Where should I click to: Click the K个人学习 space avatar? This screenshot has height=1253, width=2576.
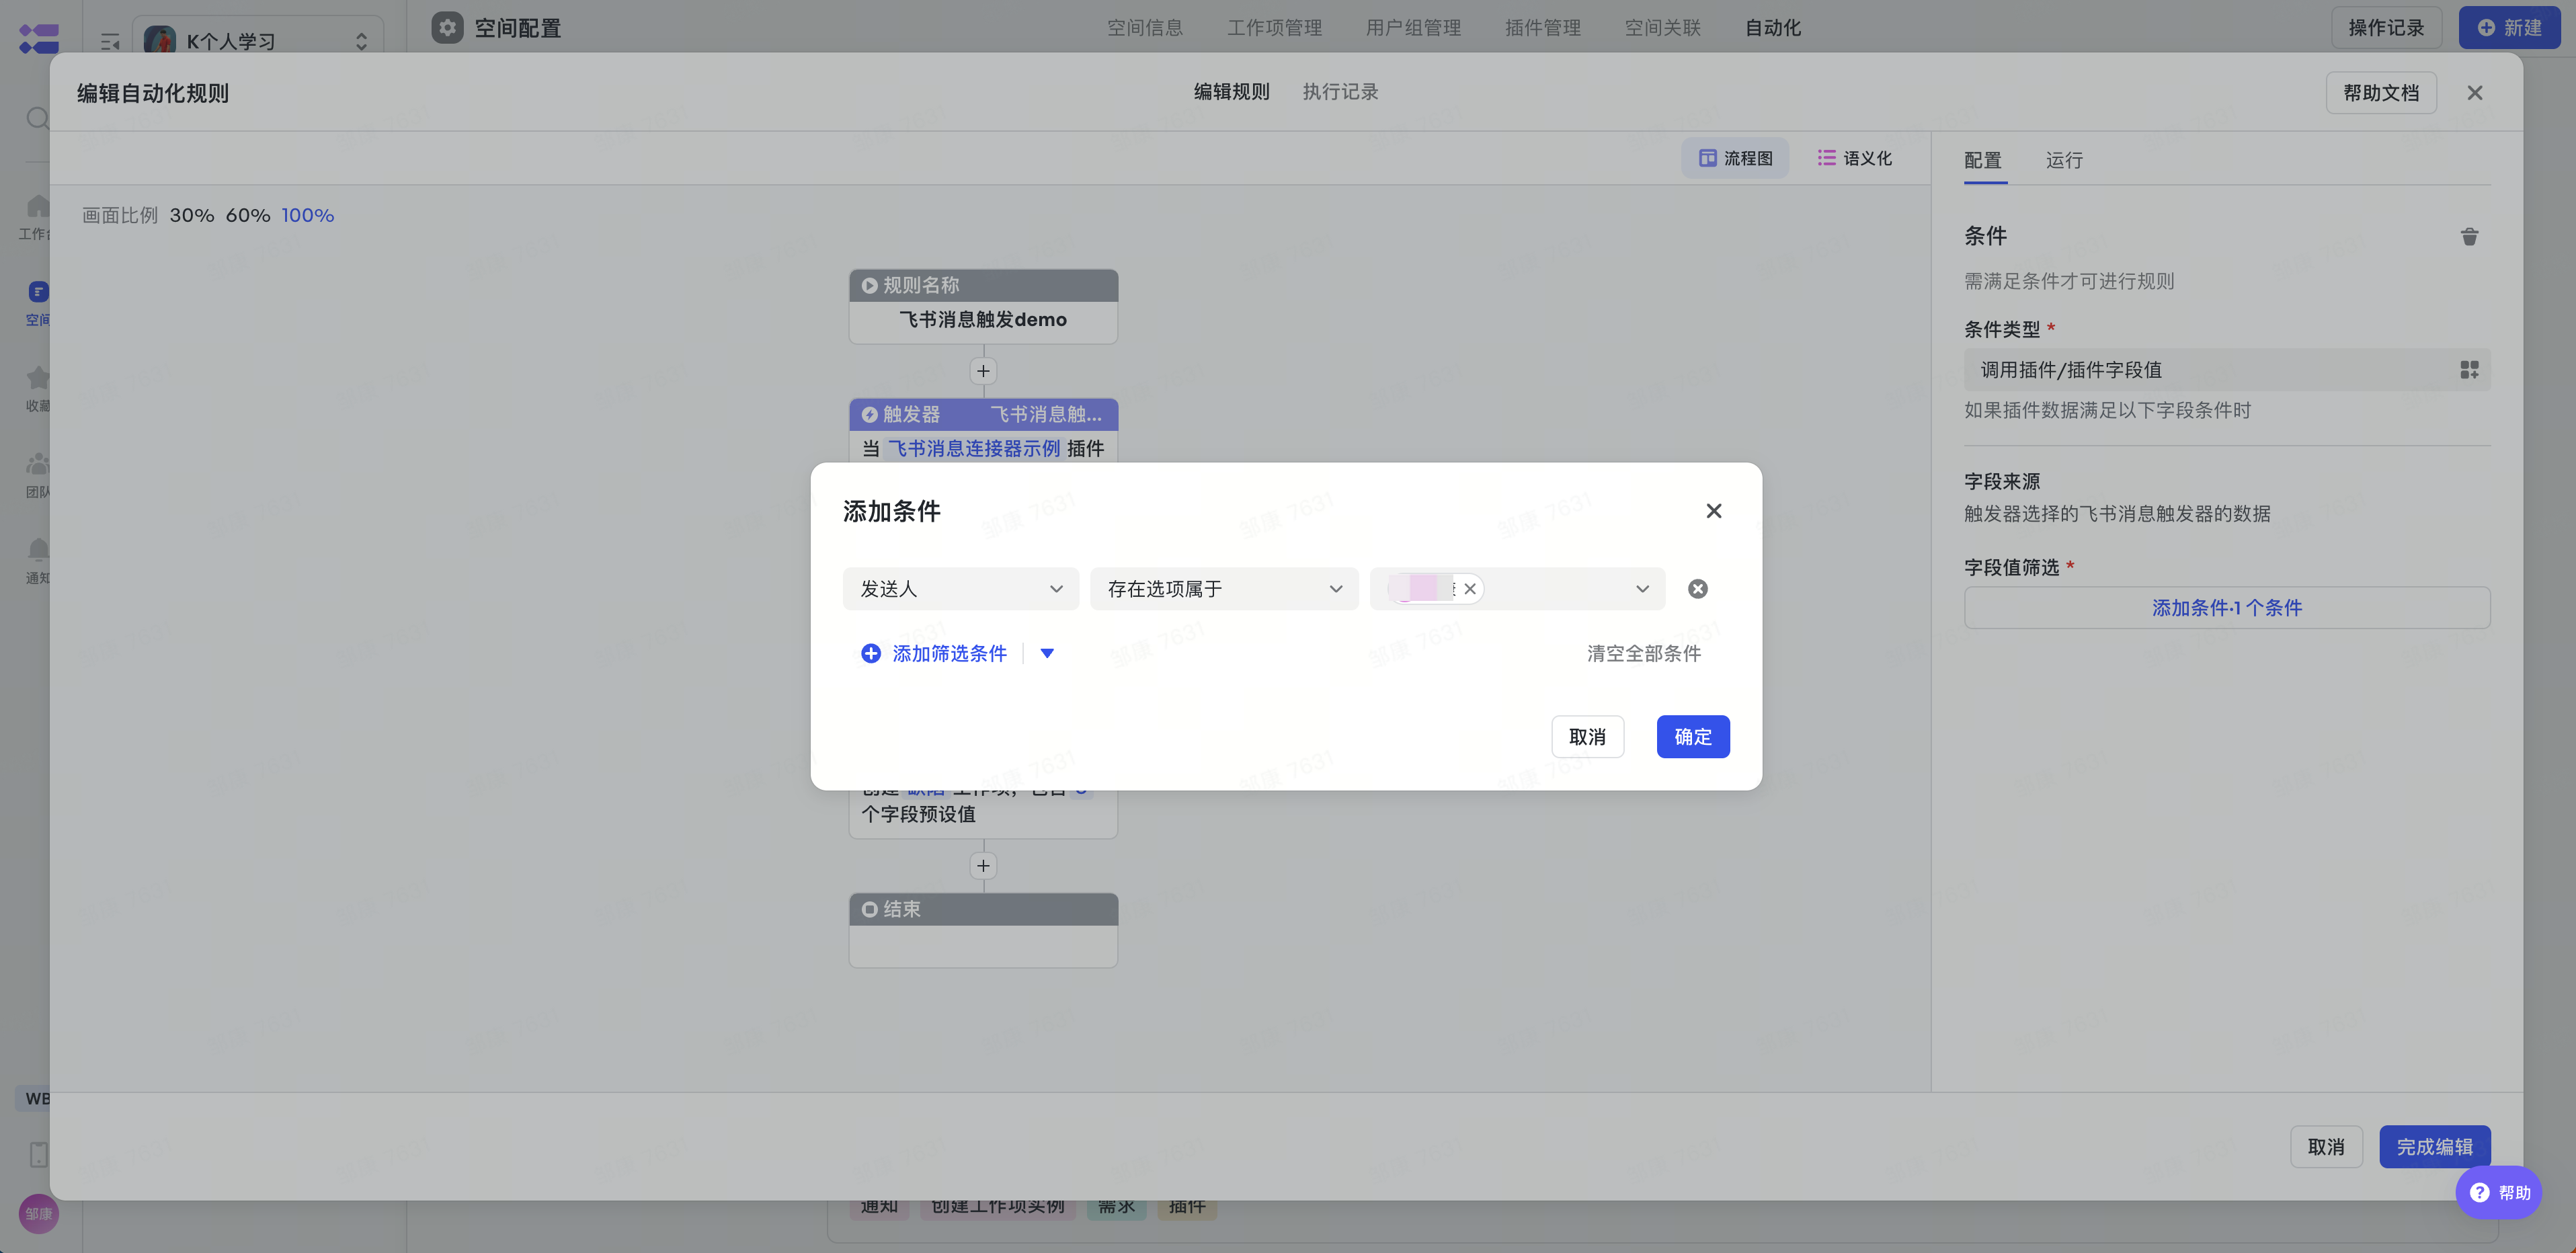[x=160, y=41]
